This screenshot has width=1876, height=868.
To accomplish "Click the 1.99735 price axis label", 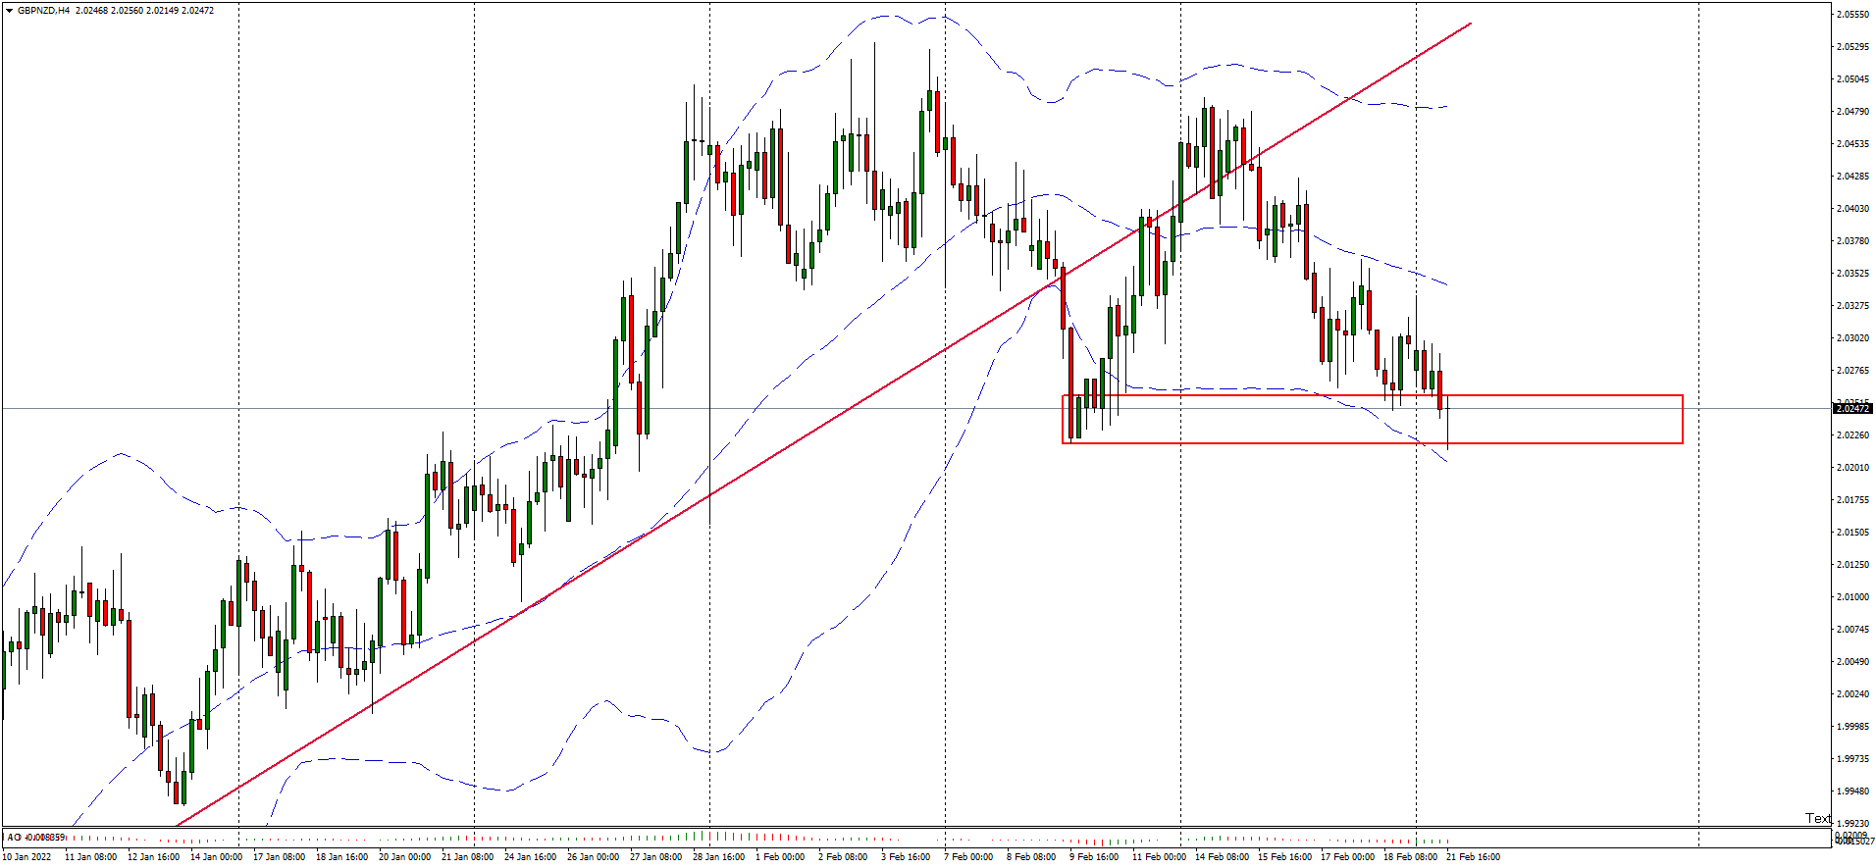I will [1851, 759].
